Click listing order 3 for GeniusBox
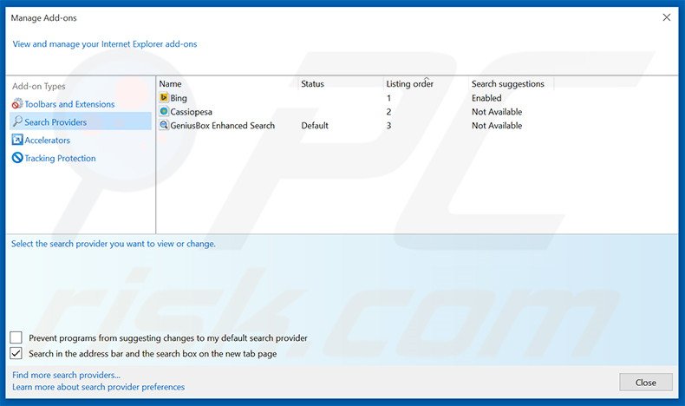685x406 pixels. (388, 126)
